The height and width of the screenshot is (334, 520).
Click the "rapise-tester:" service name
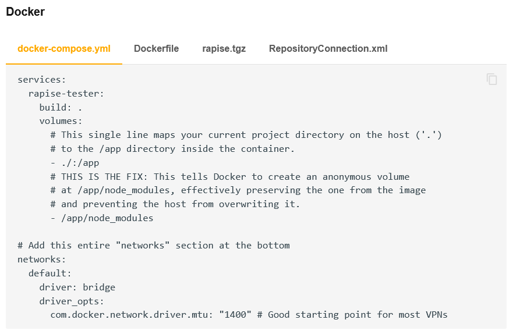66,93
